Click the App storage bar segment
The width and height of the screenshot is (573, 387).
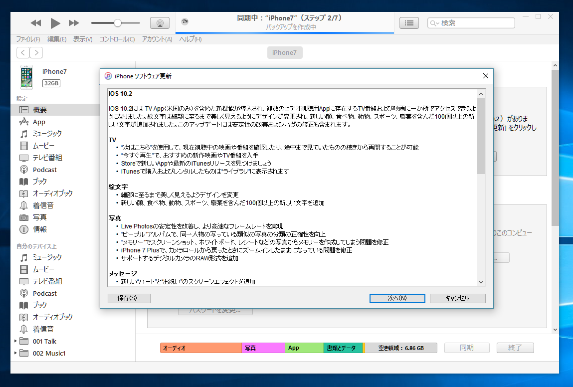[x=304, y=348]
